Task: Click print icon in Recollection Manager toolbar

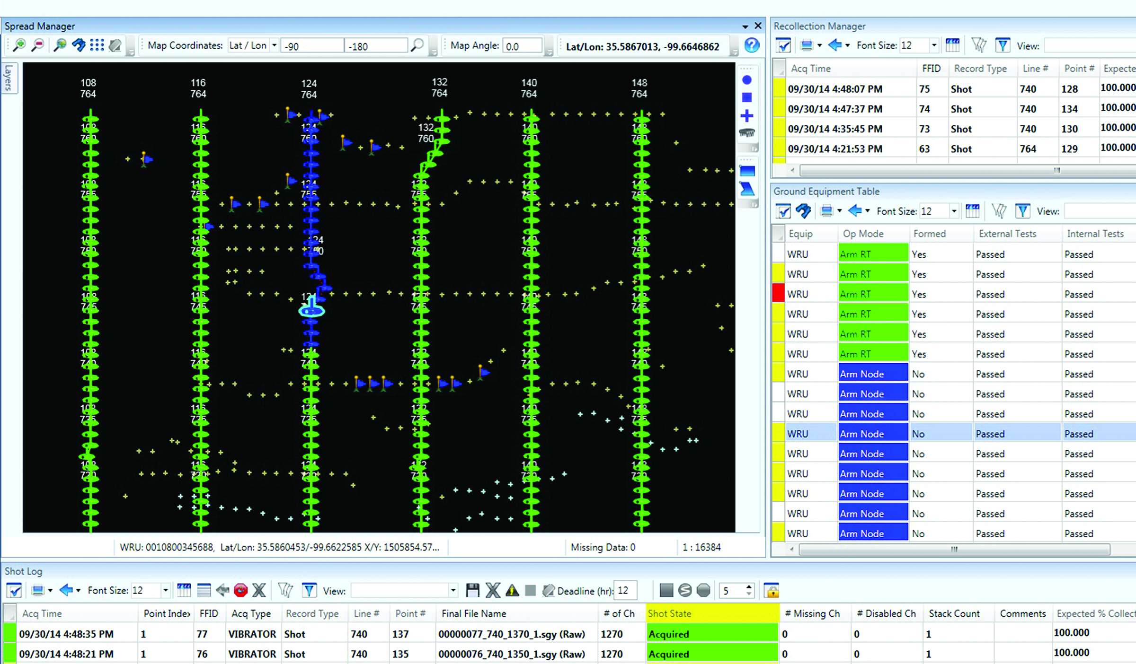Action: point(807,45)
